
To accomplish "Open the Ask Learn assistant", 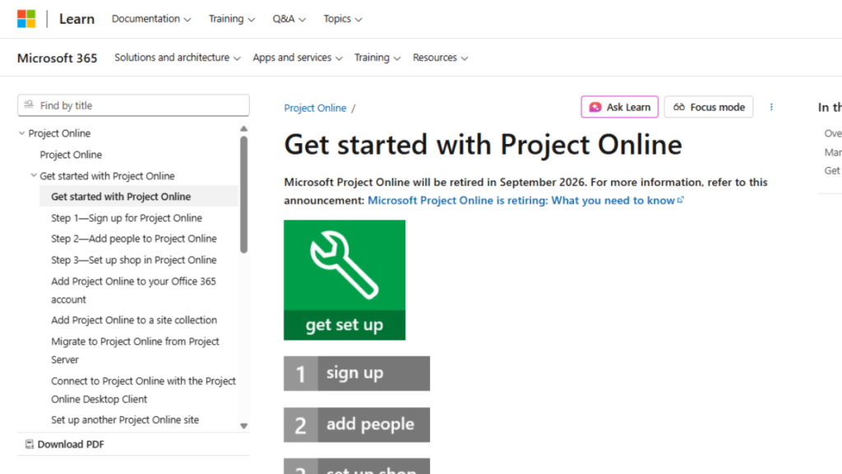I will coord(619,107).
